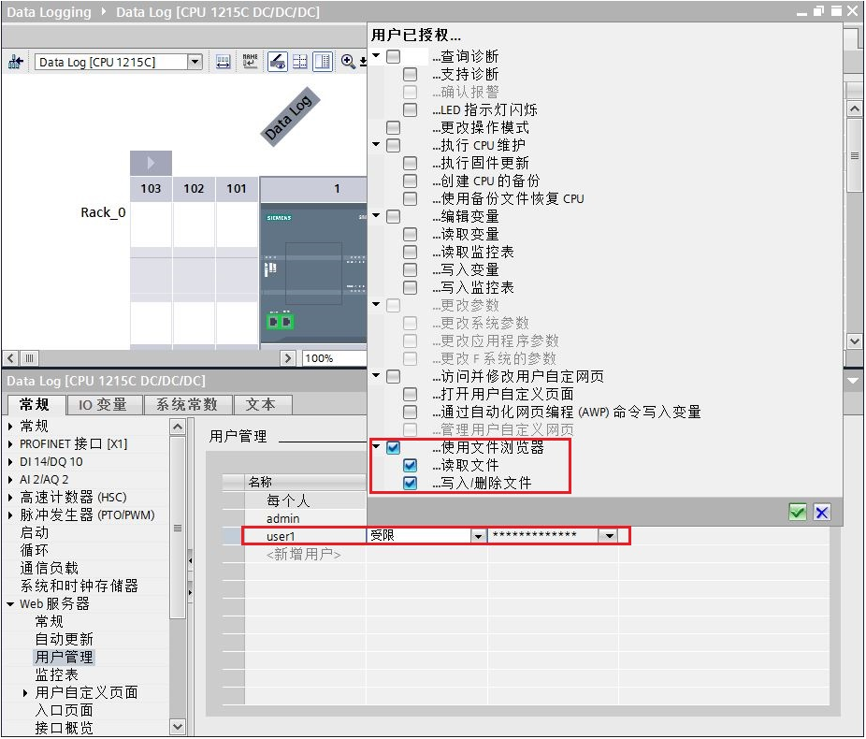This screenshot has height=739, width=866.
Task: Check the 创建 CPU 的备份 checkbox
Action: pyautogui.click(x=411, y=181)
